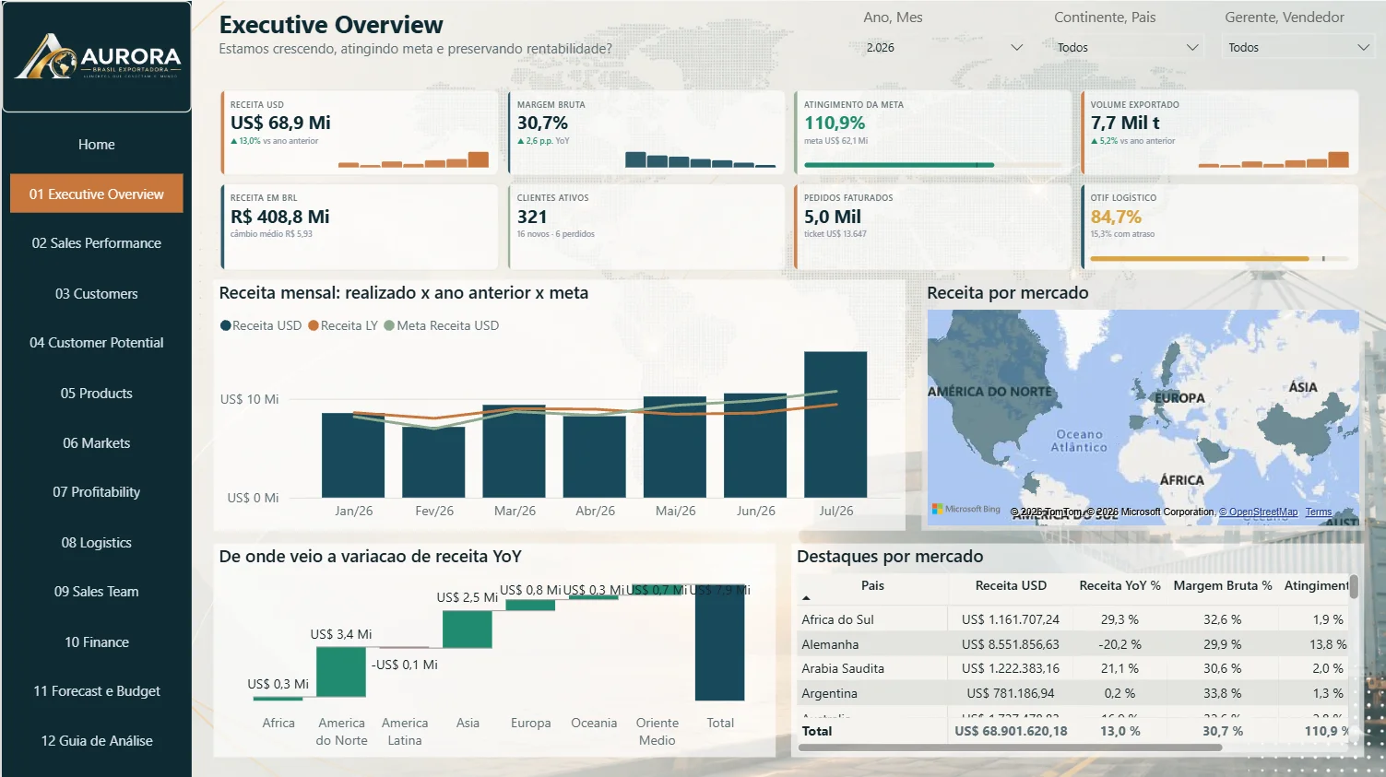Sort by the Margem Bruta % column header
This screenshot has width=1386, height=777.
pos(1222,586)
